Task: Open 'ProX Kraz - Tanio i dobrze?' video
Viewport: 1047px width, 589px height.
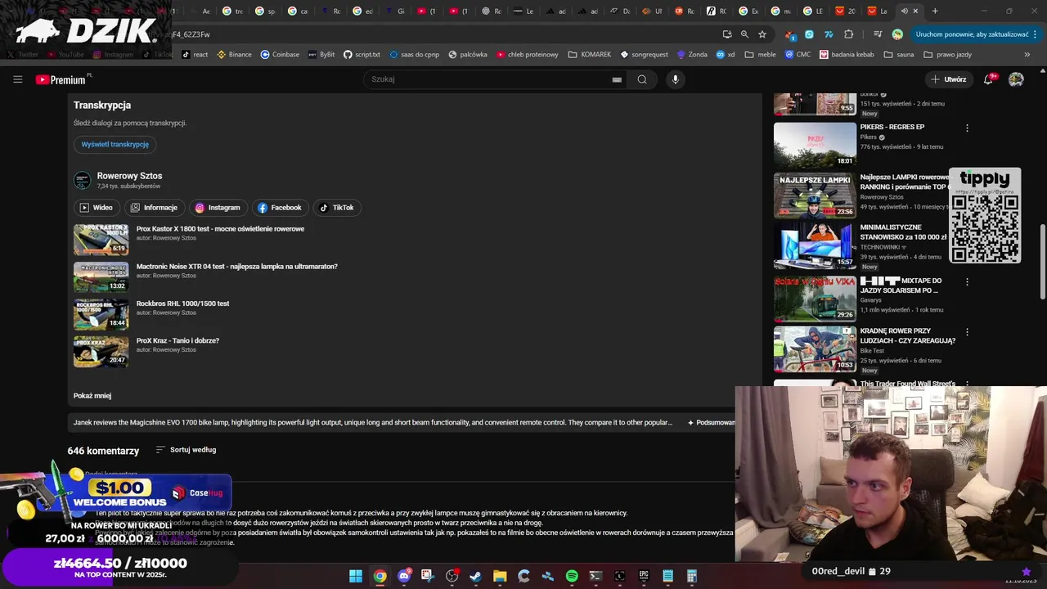Action: pyautogui.click(x=177, y=341)
